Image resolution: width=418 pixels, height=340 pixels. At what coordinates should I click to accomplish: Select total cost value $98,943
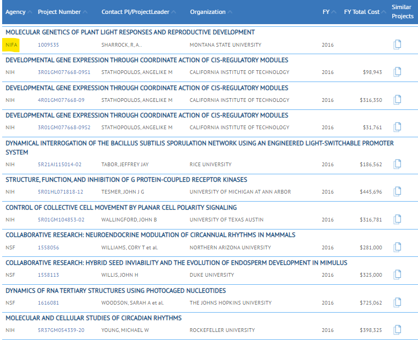[x=372, y=72]
